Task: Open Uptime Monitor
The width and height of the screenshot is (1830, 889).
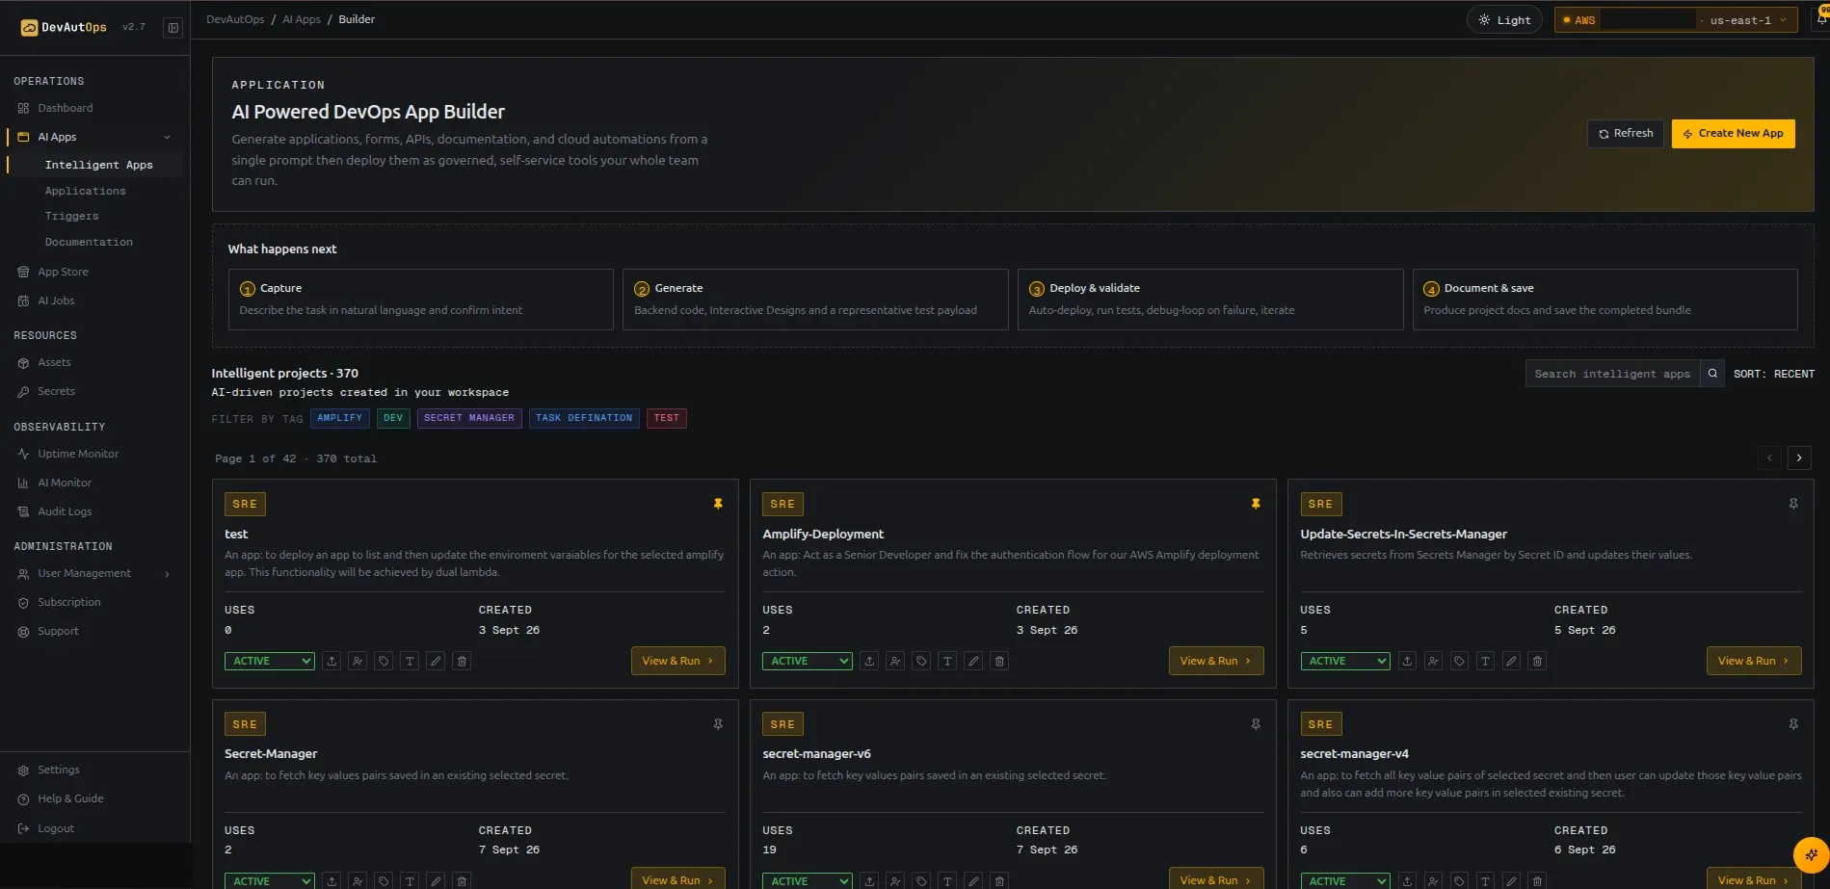Action: [78, 454]
